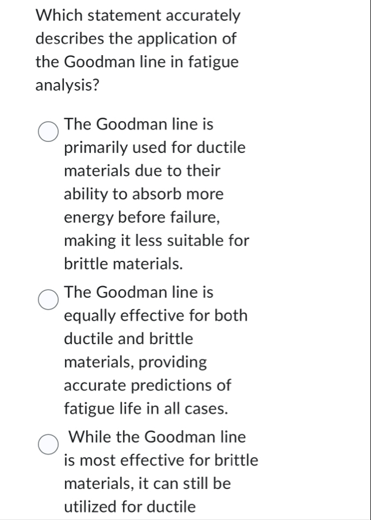371x520 pixels.
Task: Select the second answer radio button
Action: pyautogui.click(x=48, y=299)
